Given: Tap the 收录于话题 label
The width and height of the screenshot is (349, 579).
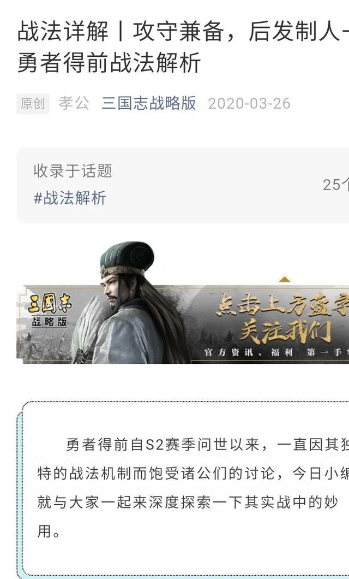Looking at the screenshot, I should [73, 170].
